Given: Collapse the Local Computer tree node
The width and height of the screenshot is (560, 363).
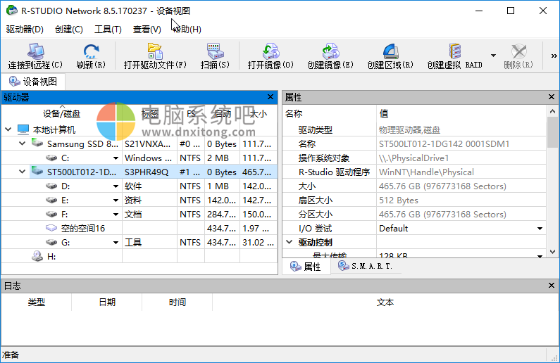Looking at the screenshot, I should tap(8, 129).
